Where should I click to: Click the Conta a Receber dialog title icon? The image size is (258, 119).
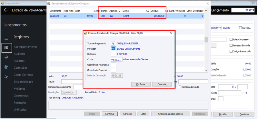coord(85,33)
